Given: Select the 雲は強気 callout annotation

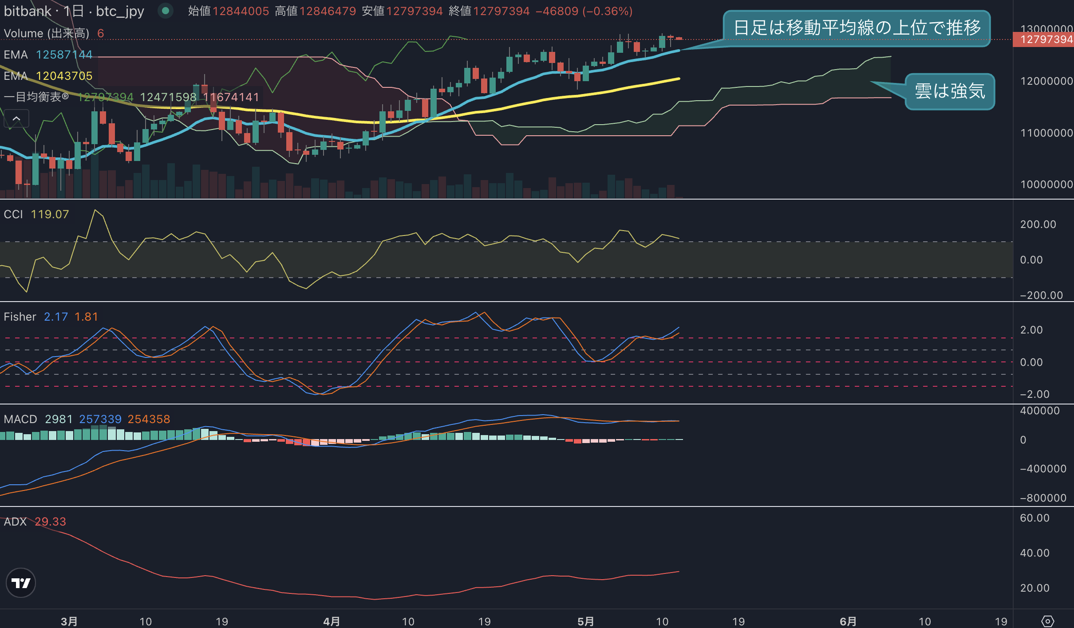Looking at the screenshot, I should point(950,91).
